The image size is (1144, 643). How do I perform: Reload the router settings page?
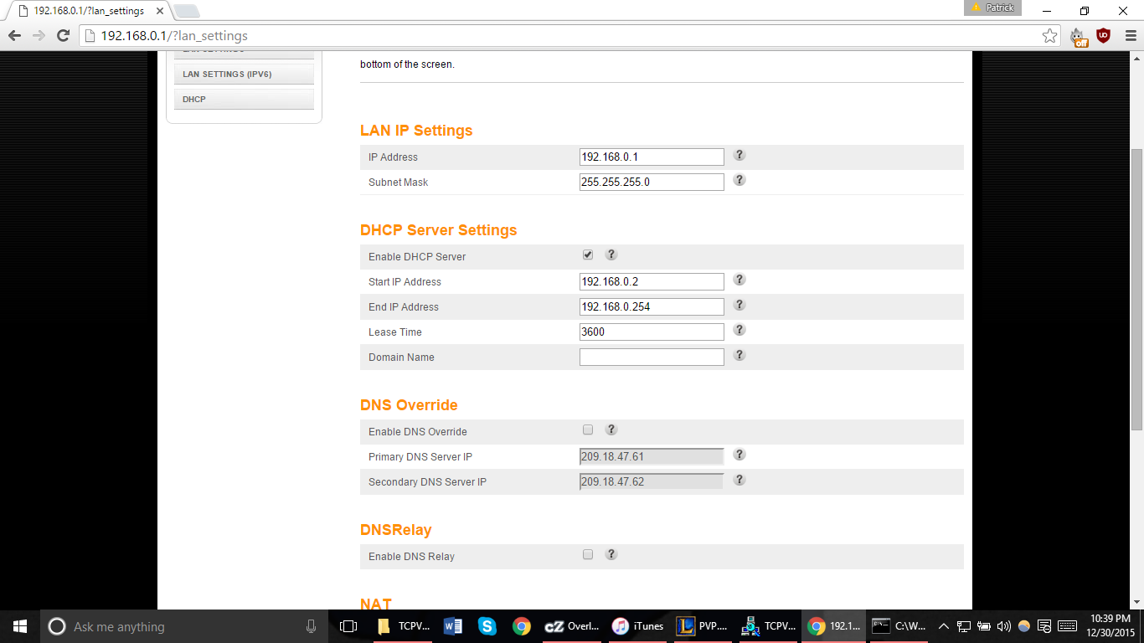pos(63,36)
